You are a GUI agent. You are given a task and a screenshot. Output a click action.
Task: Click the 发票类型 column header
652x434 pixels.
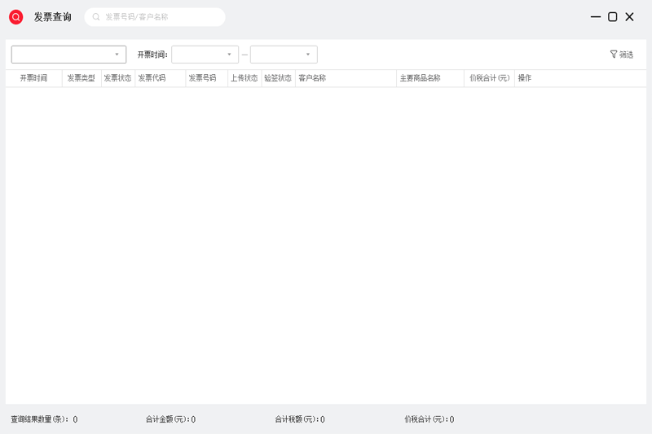pyautogui.click(x=81, y=78)
